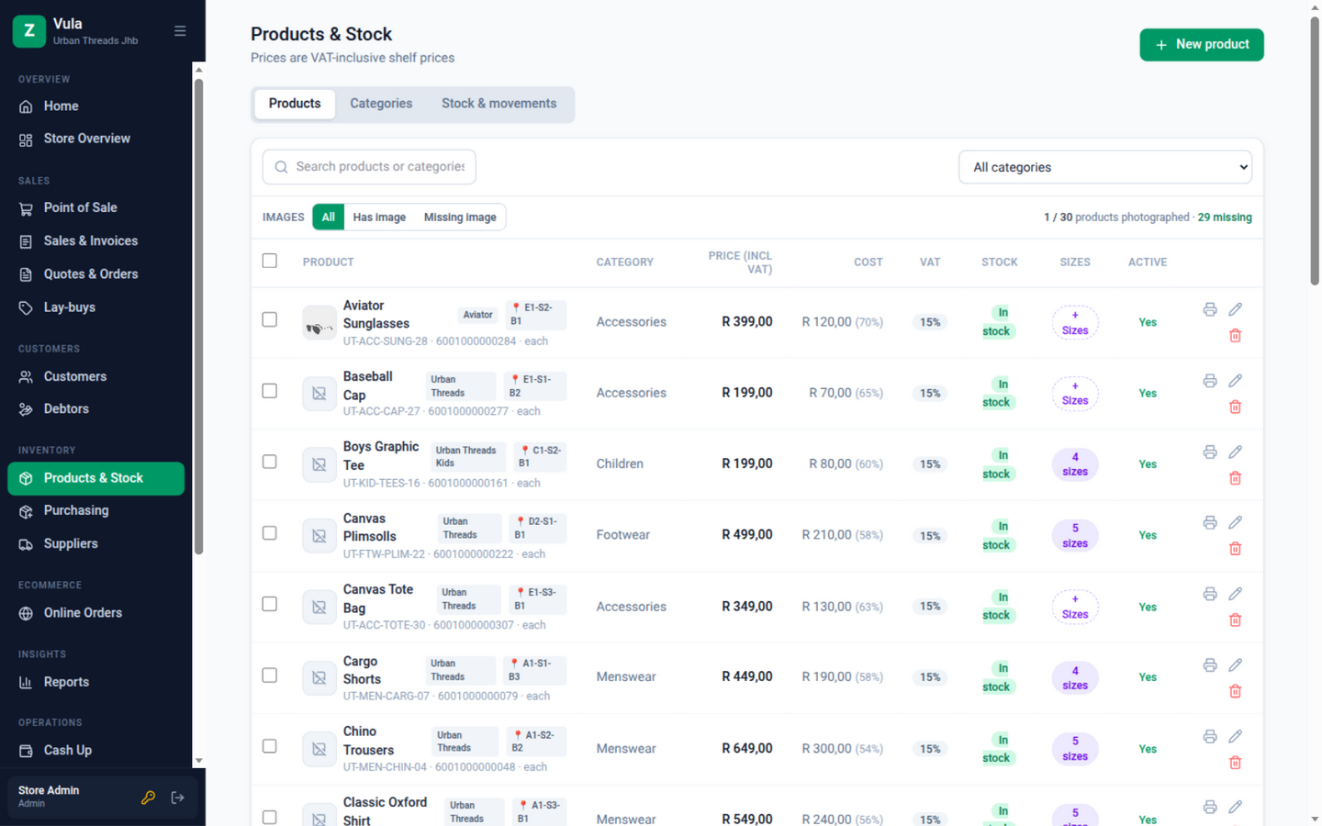This screenshot has height=826, width=1322.
Task: Print label for Aviator Sunglasses
Action: click(1210, 309)
